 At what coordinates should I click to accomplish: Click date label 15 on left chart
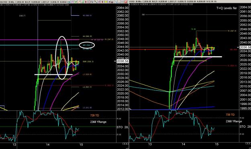[x=81, y=145]
